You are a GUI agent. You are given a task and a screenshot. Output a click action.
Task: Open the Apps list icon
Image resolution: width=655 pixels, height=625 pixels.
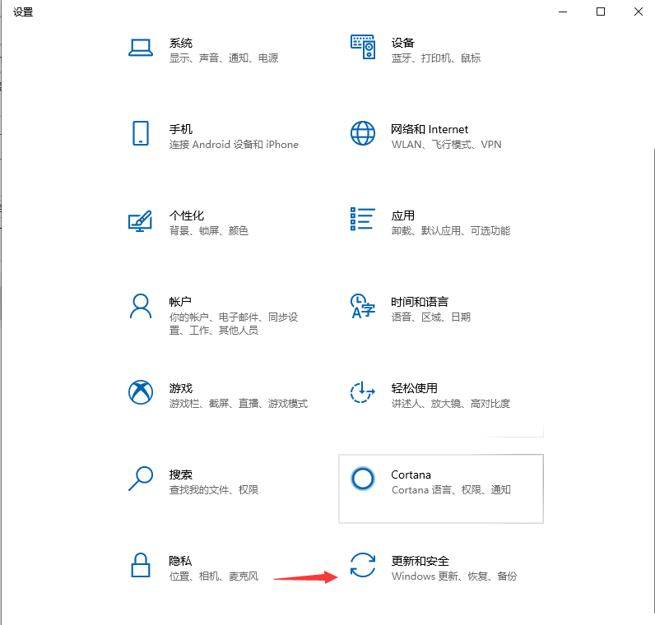click(363, 220)
